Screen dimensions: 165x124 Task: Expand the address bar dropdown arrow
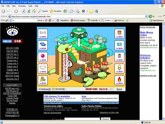pyautogui.click(x=146, y=16)
